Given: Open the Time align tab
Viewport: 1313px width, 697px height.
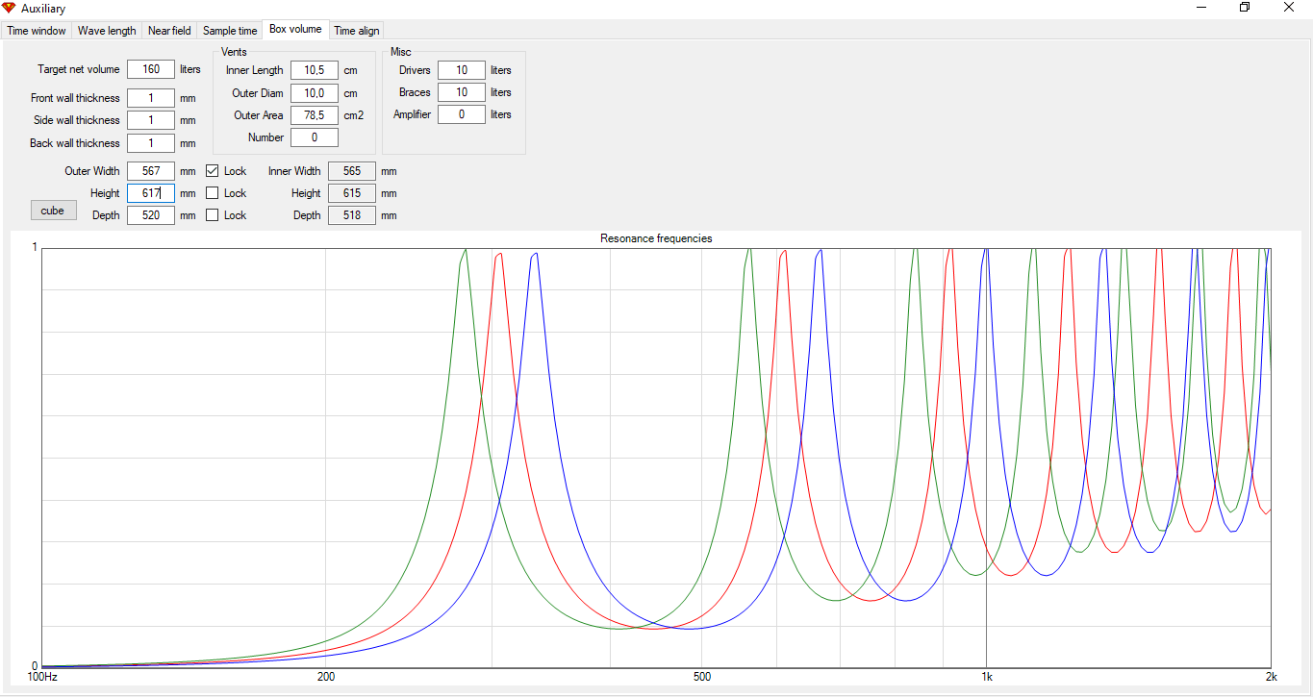Looking at the screenshot, I should [x=357, y=31].
